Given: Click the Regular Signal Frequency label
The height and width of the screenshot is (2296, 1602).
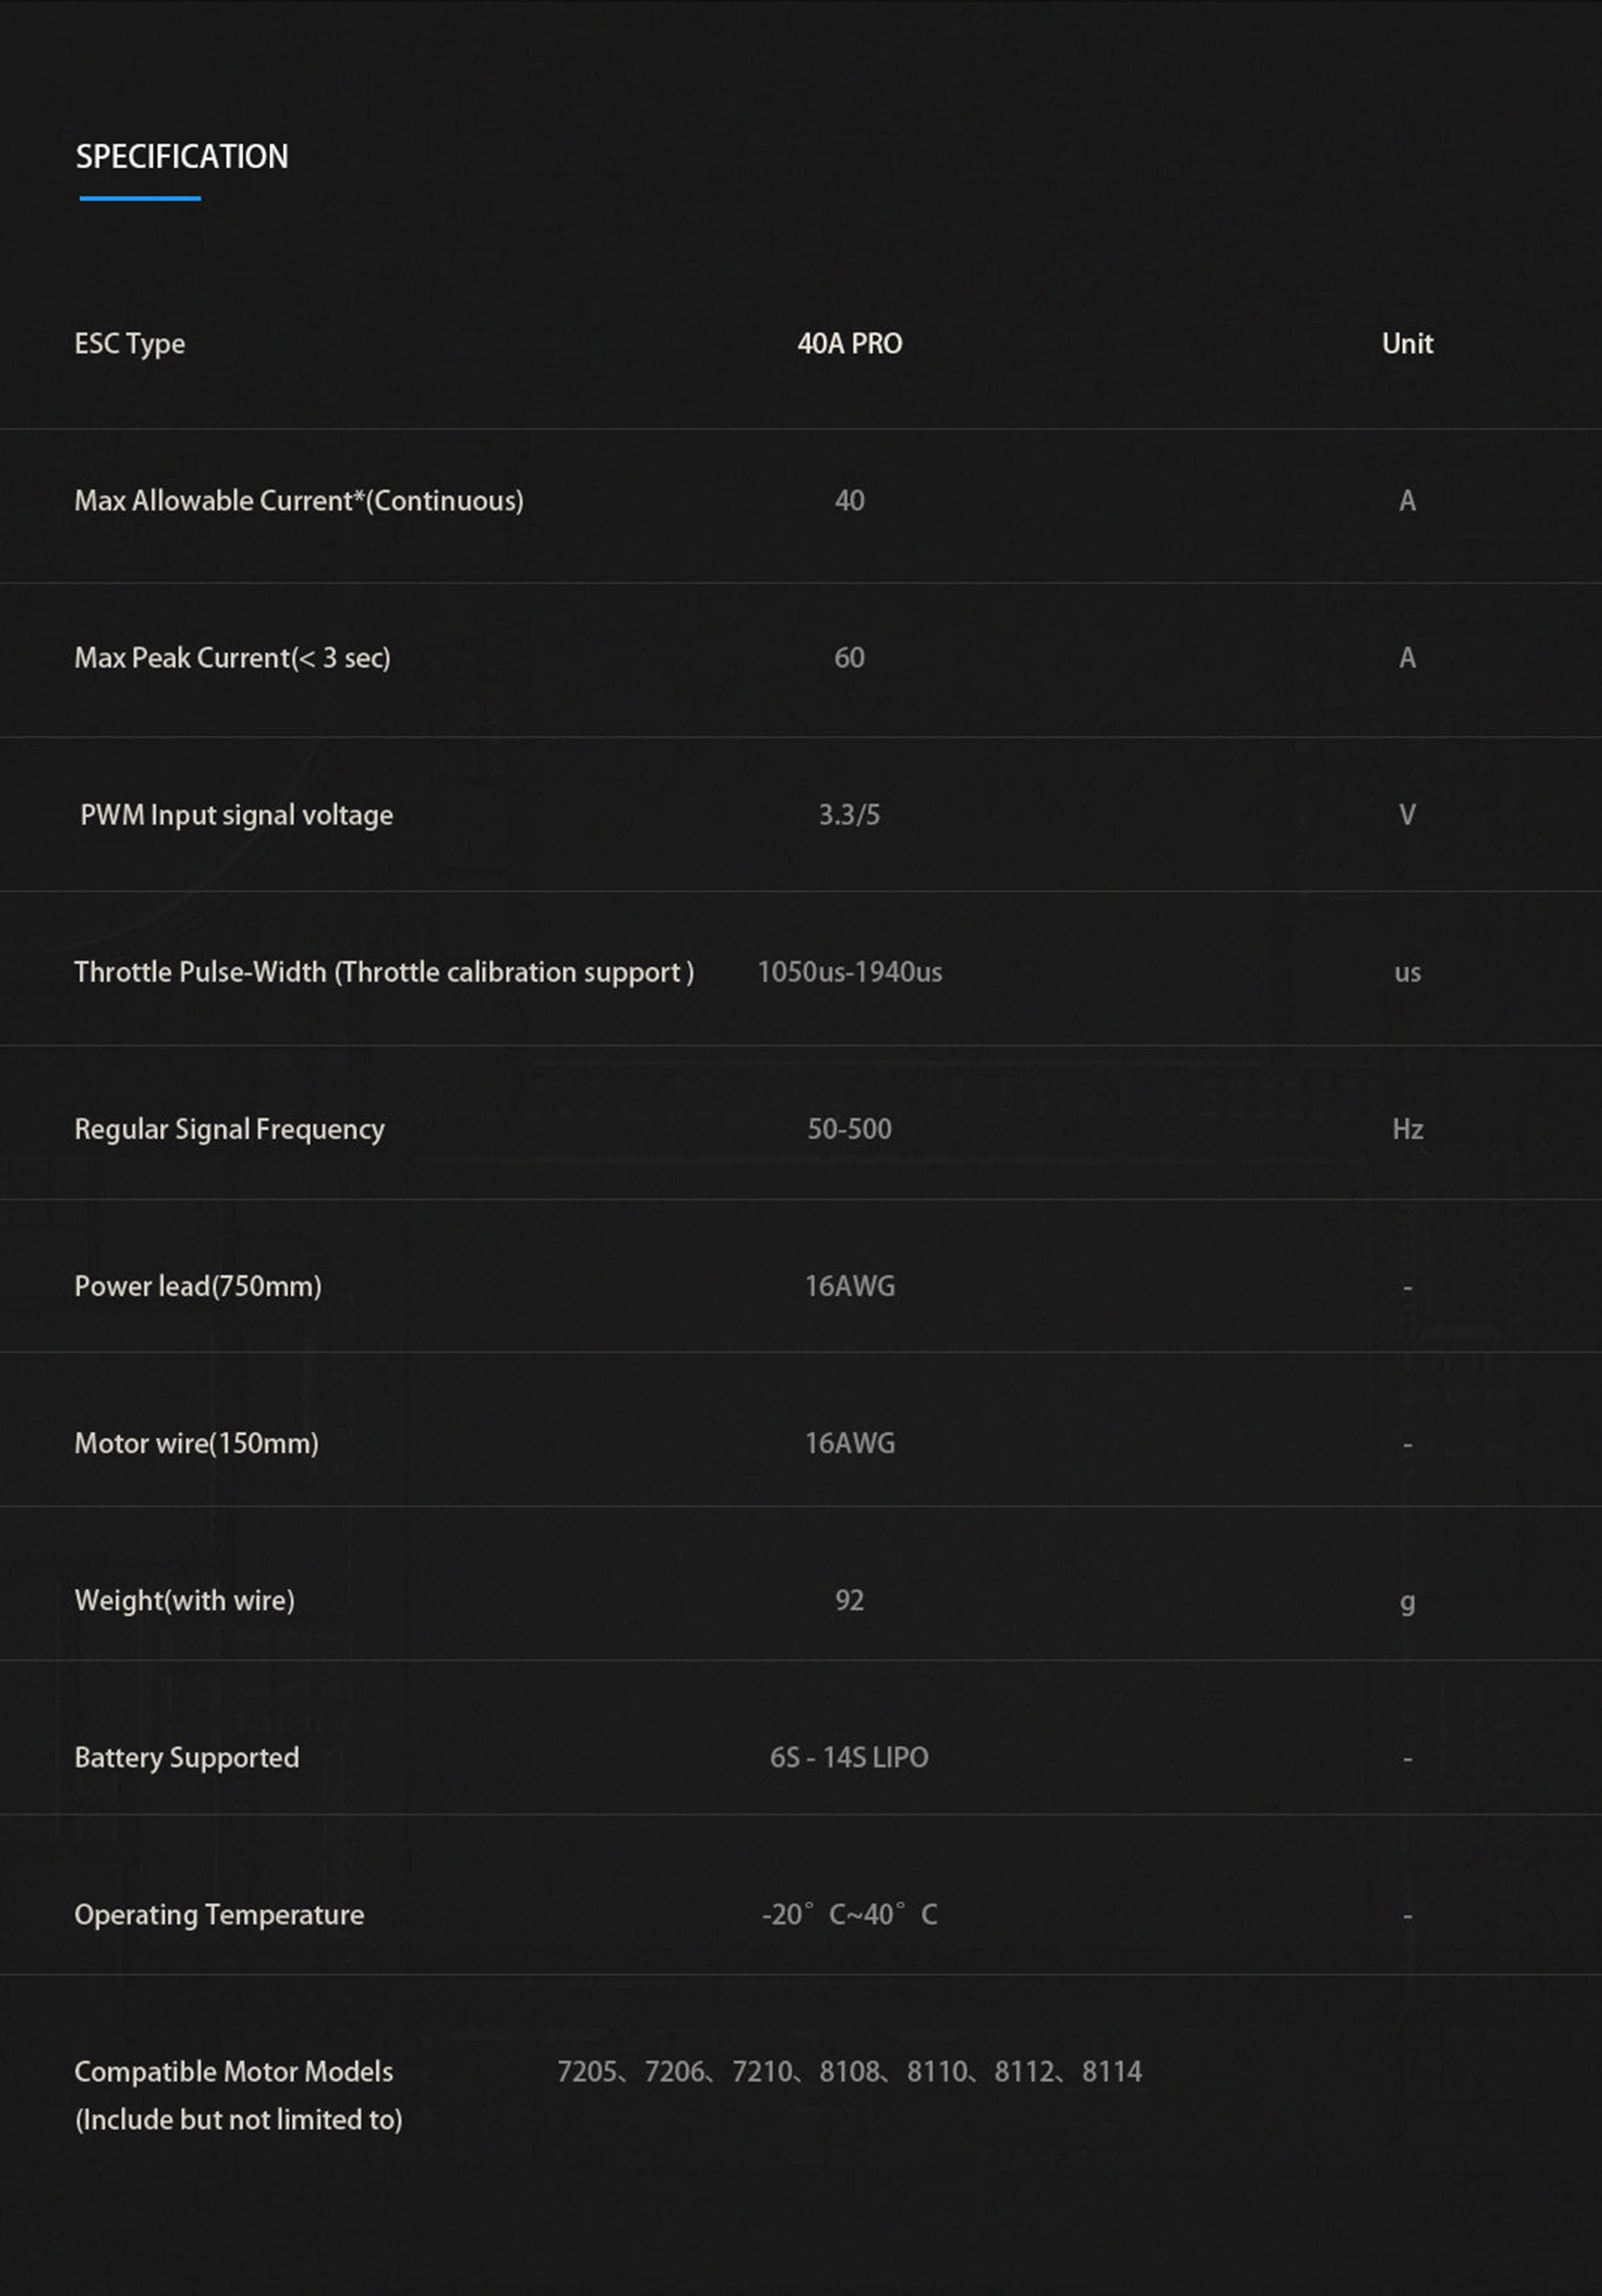Looking at the screenshot, I should click(229, 1129).
